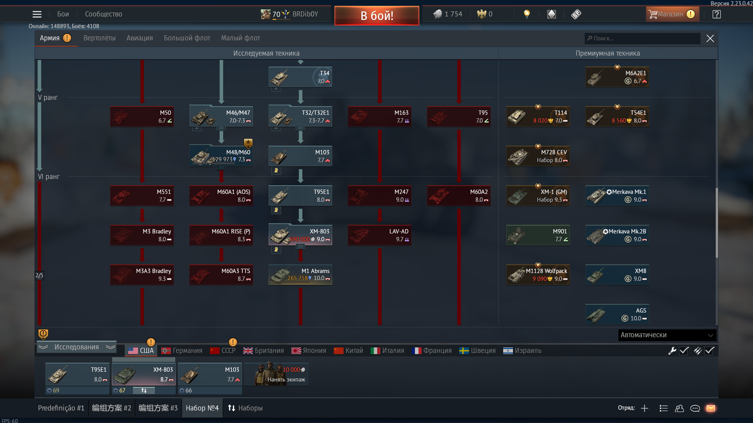This screenshot has height=423, width=753.
Task: Click the talisman icon under XM-803 card
Action: [276, 249]
